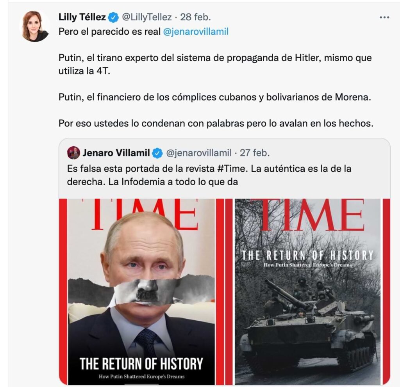The width and height of the screenshot is (400, 387).
Task: Click the gray @jenarovillamil handle in the quoted tweet
Action: click(x=199, y=153)
